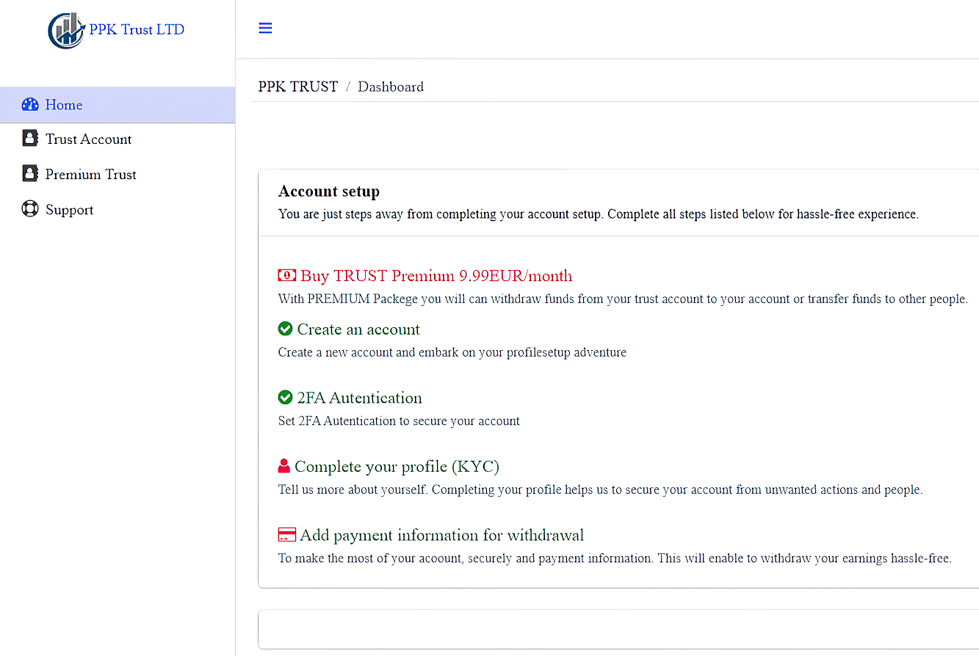This screenshot has height=656, width=979.
Task: Click the Support lifebuoy icon
Action: point(30,209)
